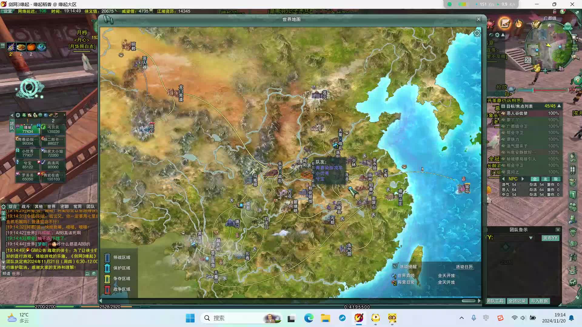
Task: Toggle the 活动提醒 checkbox
Action: [395, 266]
